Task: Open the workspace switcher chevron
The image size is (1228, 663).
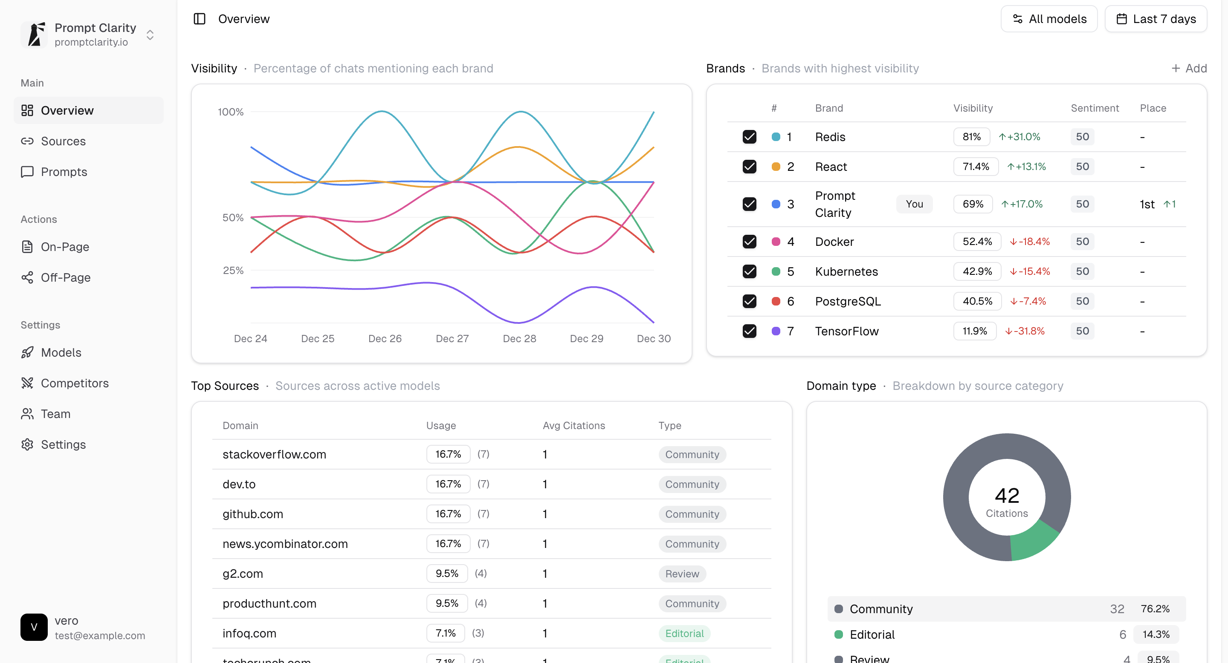Action: (150, 35)
